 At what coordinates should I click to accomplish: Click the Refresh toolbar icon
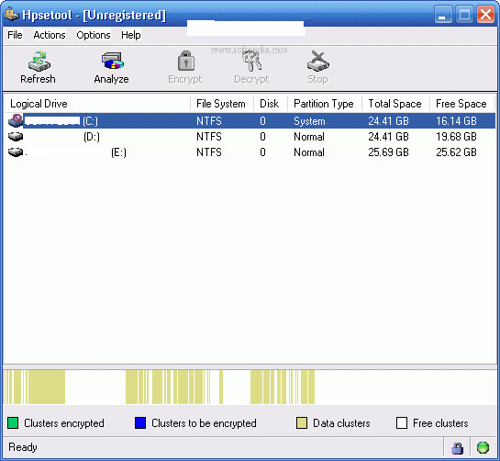click(39, 61)
